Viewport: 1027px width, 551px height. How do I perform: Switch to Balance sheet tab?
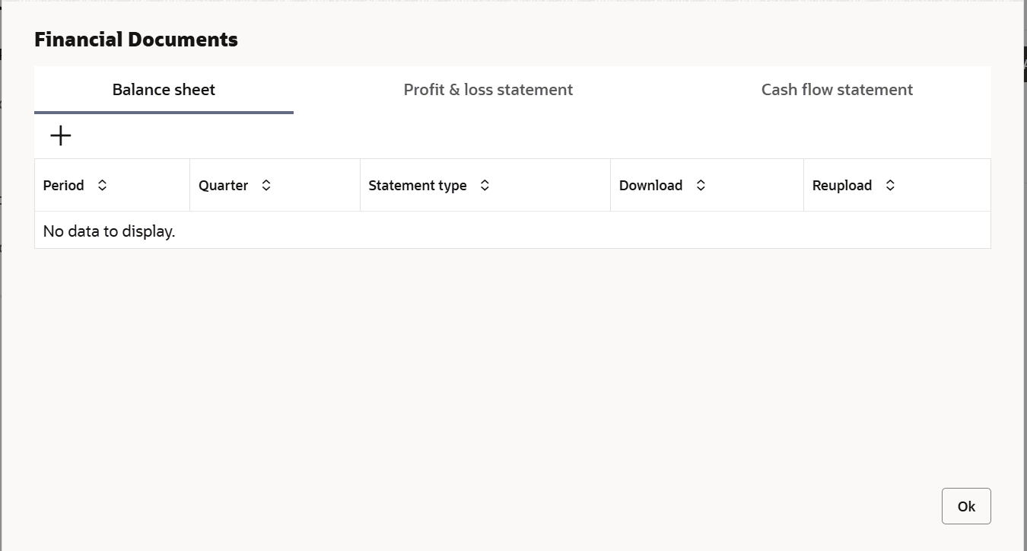(164, 90)
